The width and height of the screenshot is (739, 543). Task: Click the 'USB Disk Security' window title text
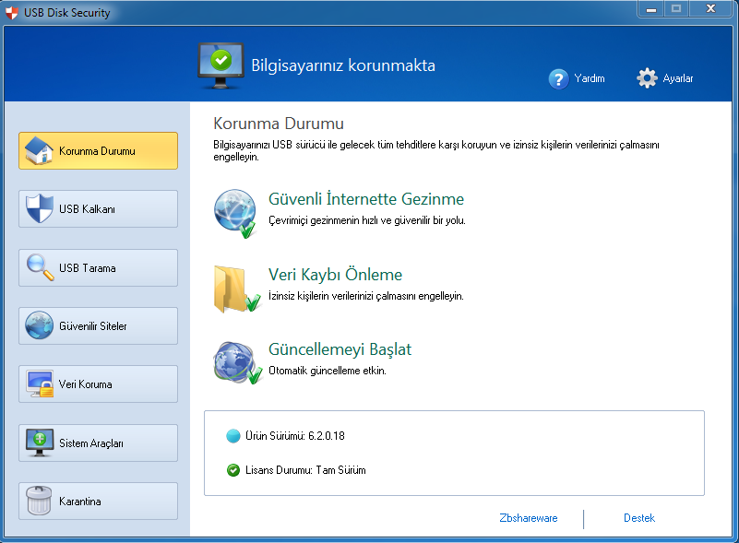[67, 13]
